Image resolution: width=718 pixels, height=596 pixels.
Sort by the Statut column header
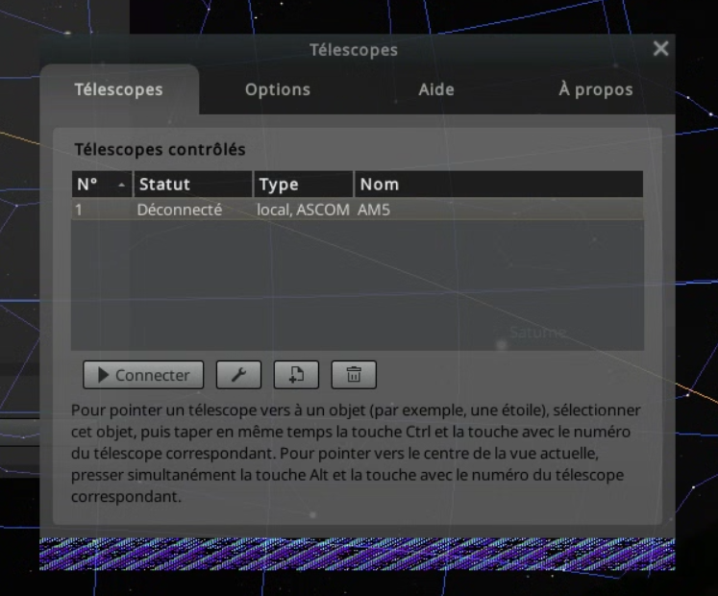[x=193, y=185]
